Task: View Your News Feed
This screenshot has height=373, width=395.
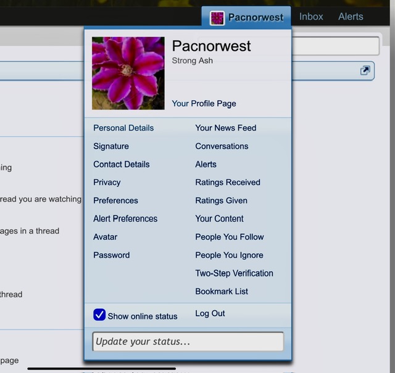Action: coord(226,128)
